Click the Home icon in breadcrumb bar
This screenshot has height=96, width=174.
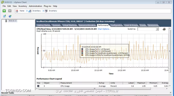click(17, 11)
